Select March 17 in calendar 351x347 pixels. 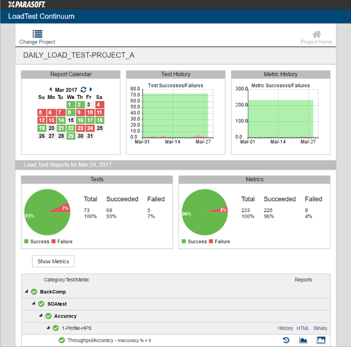(90, 120)
